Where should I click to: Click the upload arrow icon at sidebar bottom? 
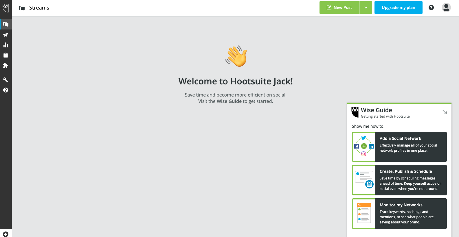[6, 234]
